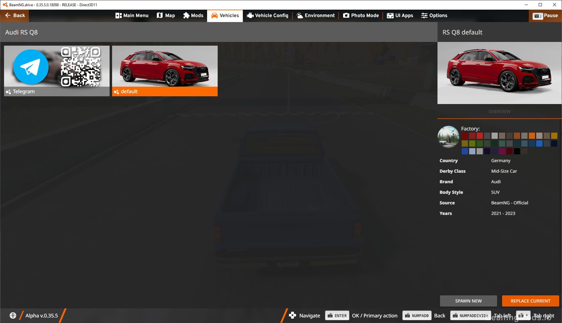Click the 'OK / Primary action' label
This screenshot has height=323, width=562.
(375, 316)
